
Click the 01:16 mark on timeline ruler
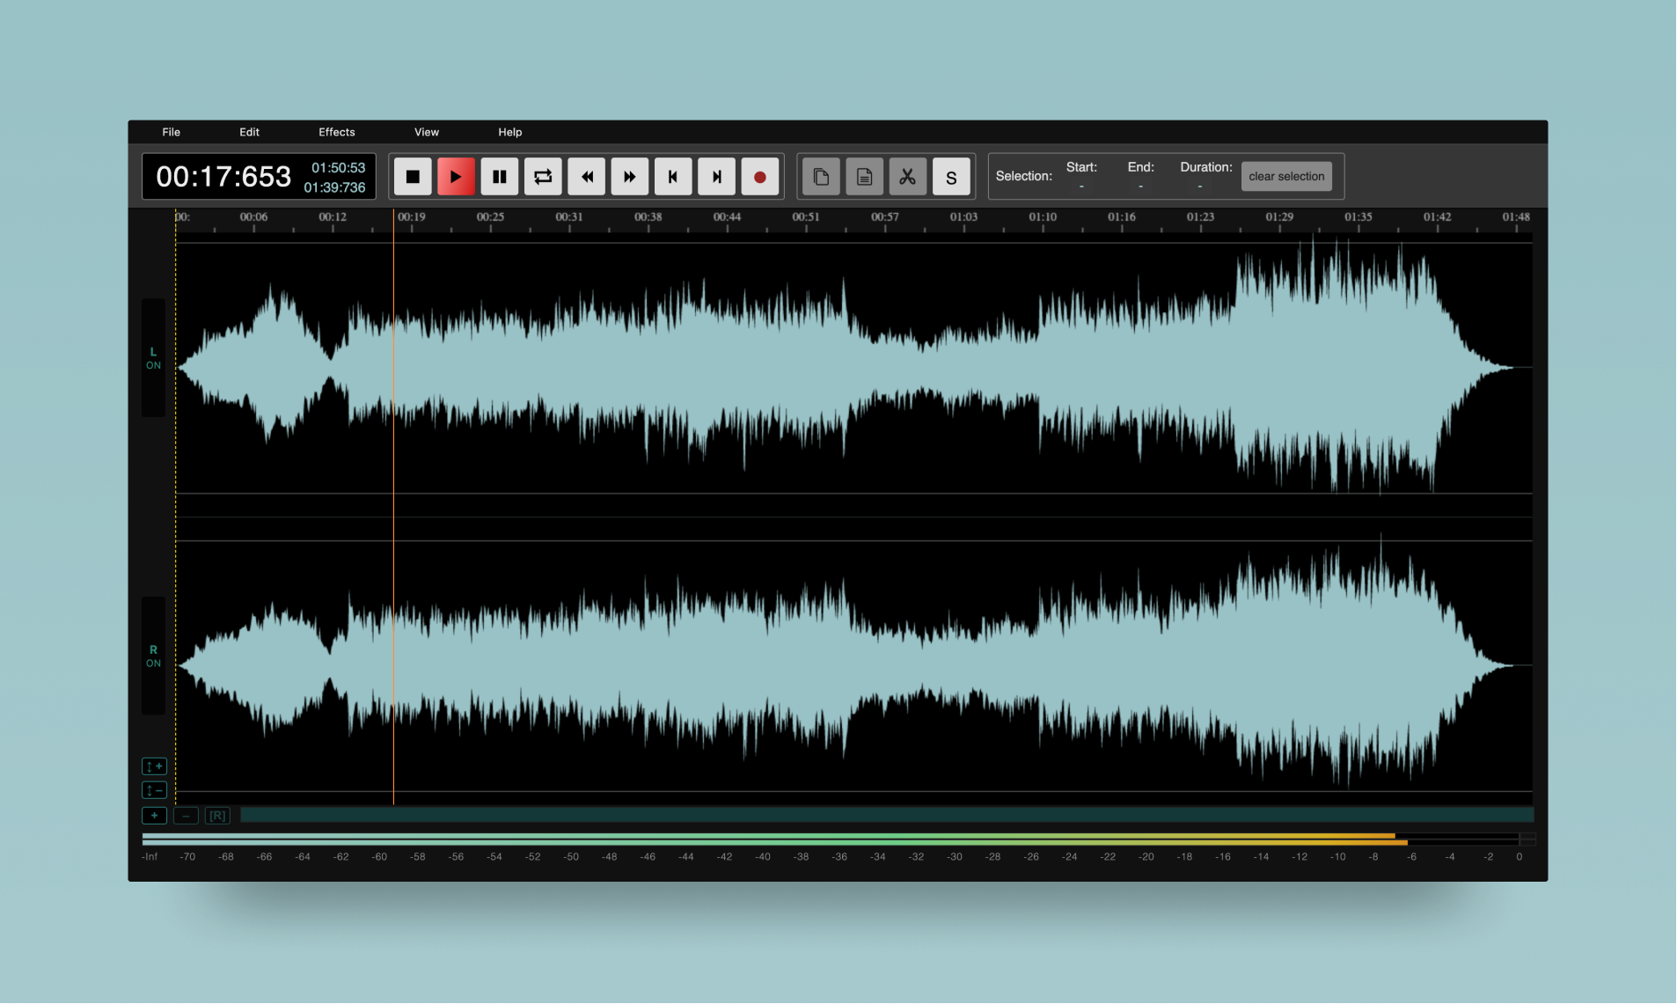(x=1122, y=217)
